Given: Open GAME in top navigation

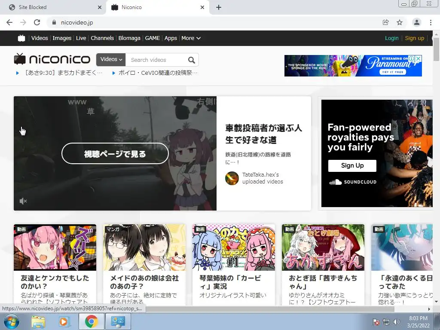Looking at the screenshot, I should [153, 38].
